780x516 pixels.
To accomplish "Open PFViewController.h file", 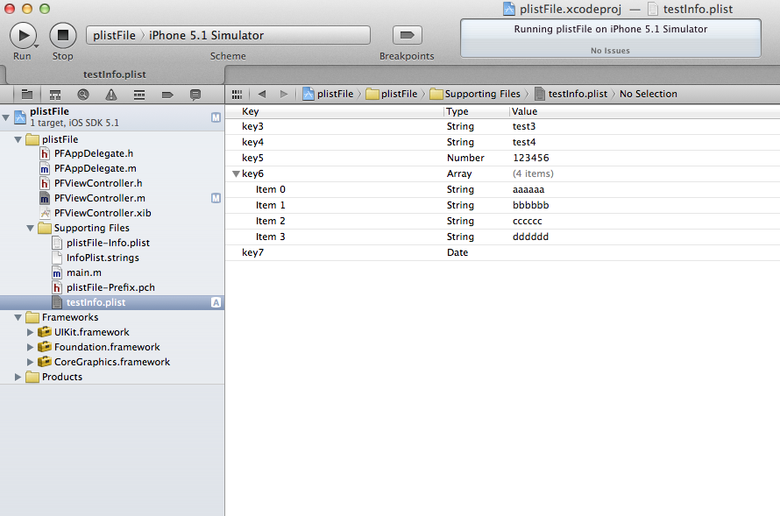I will coord(98,183).
